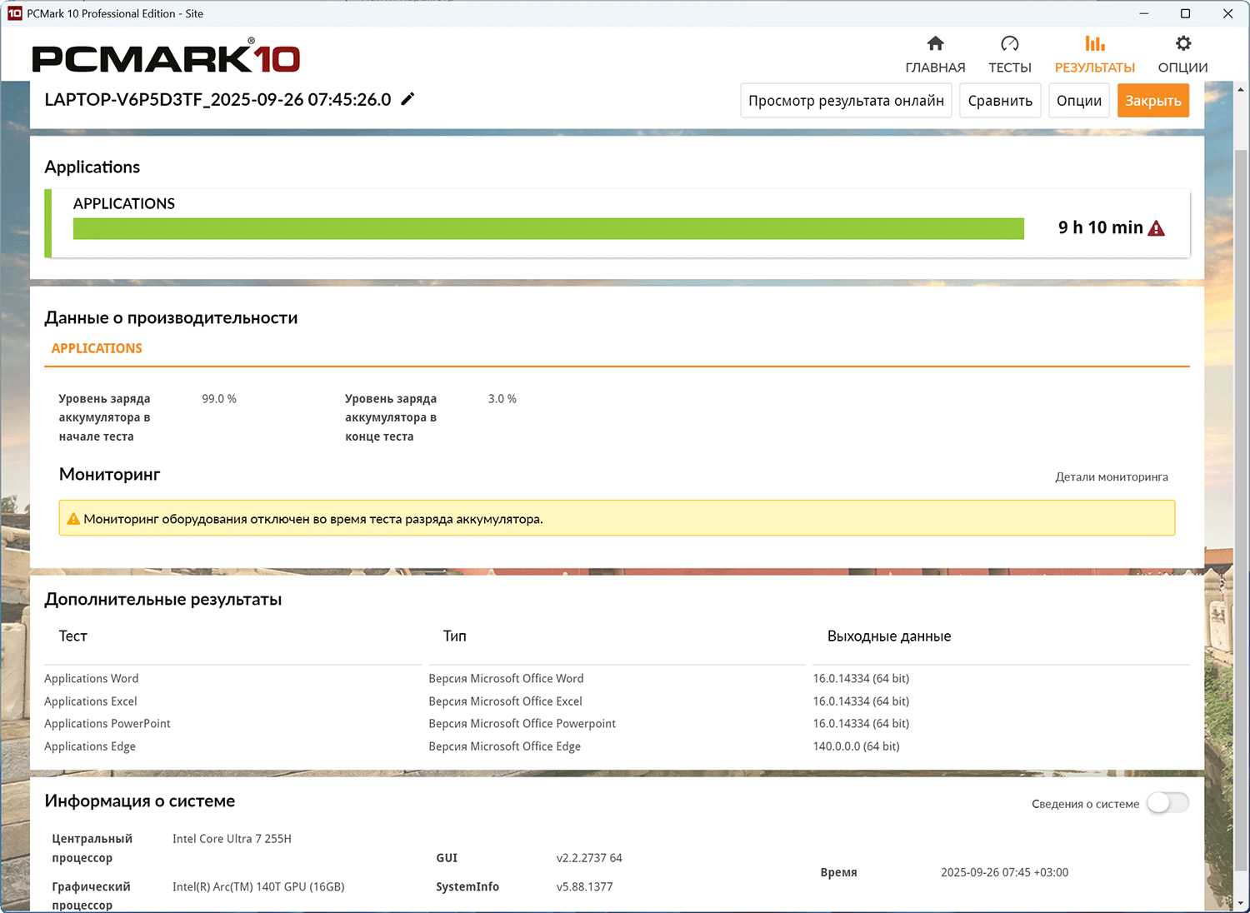
Task: Click the down arrow of the vertical scrollbar
Action: click(1240, 903)
